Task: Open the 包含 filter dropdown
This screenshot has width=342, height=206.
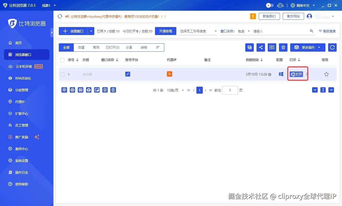Action: pyautogui.click(x=244, y=31)
